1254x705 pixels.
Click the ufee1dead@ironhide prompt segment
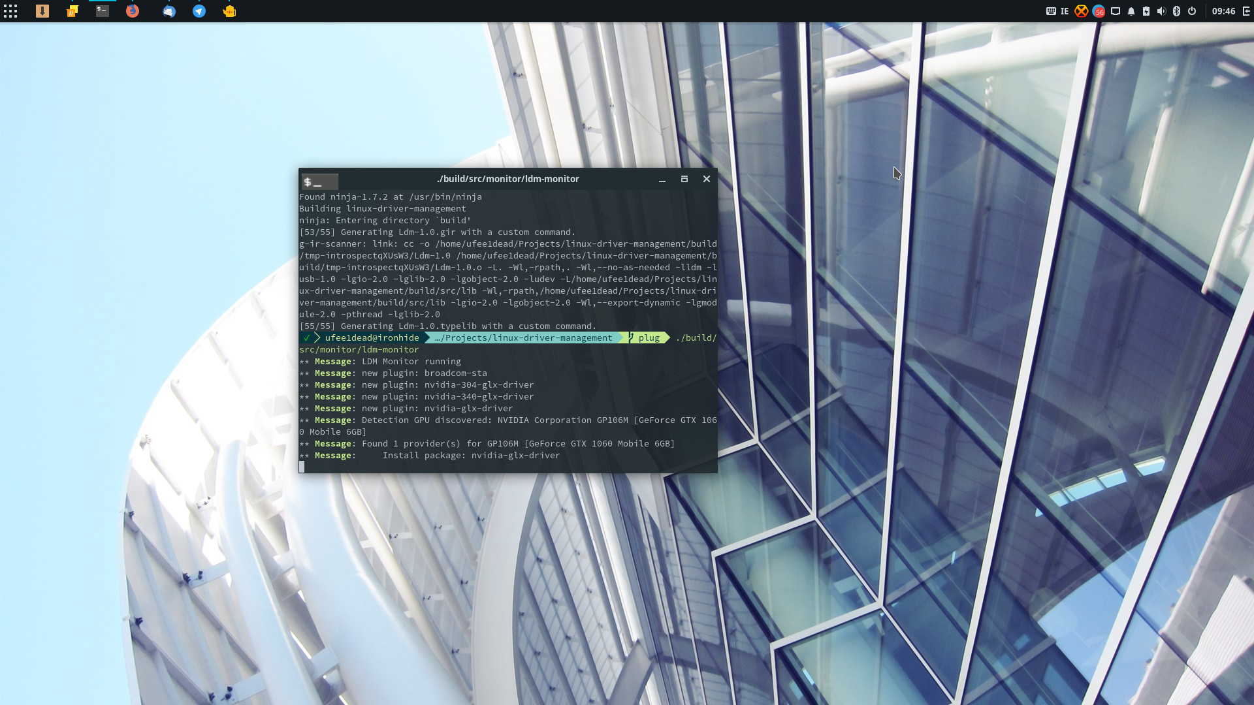coord(372,337)
